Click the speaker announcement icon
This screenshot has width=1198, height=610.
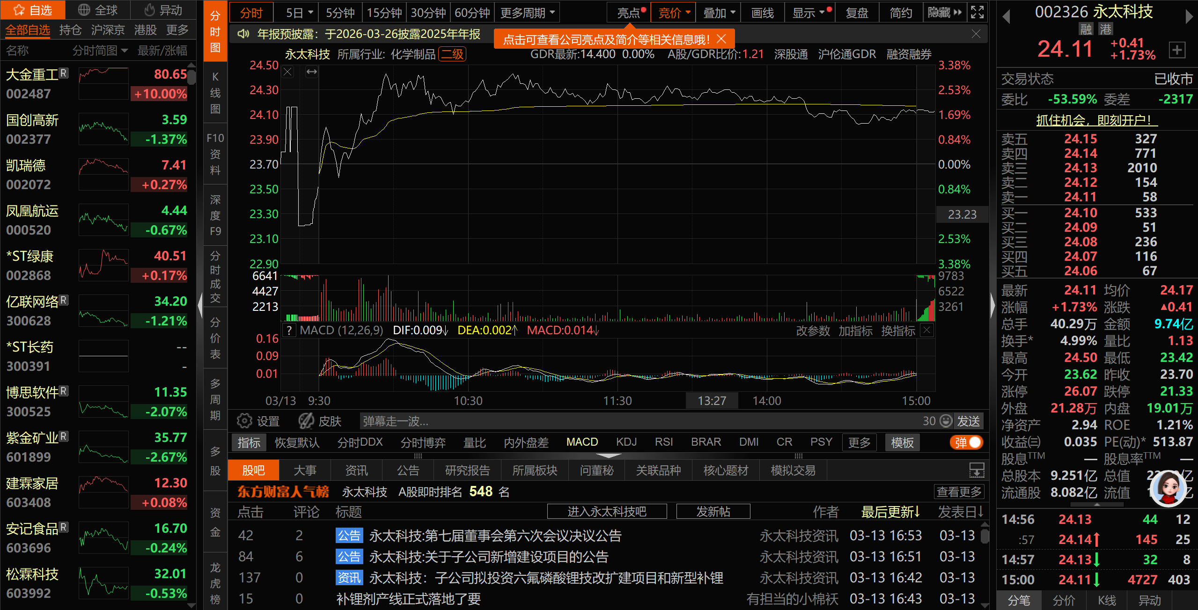[243, 34]
